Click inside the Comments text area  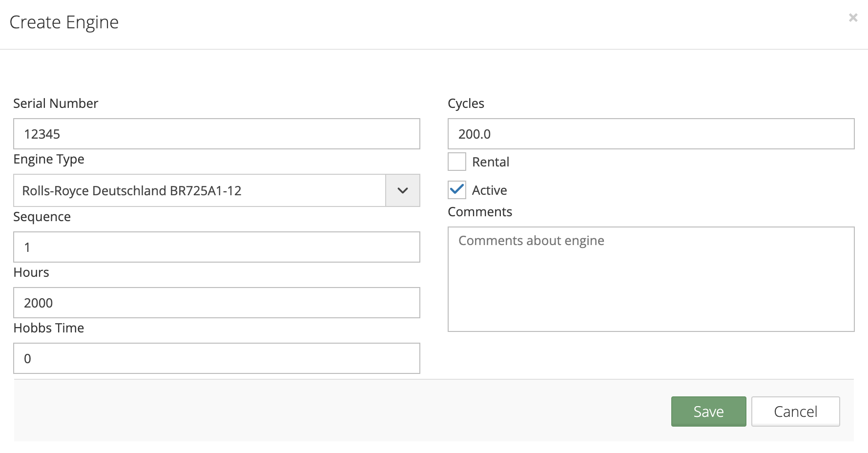tap(650, 279)
